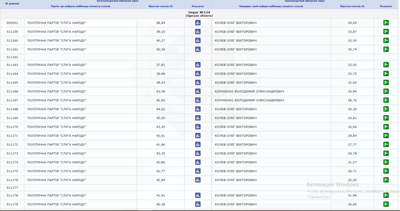Select precinct number 511162 cell

pyautogui.click(x=12, y=57)
